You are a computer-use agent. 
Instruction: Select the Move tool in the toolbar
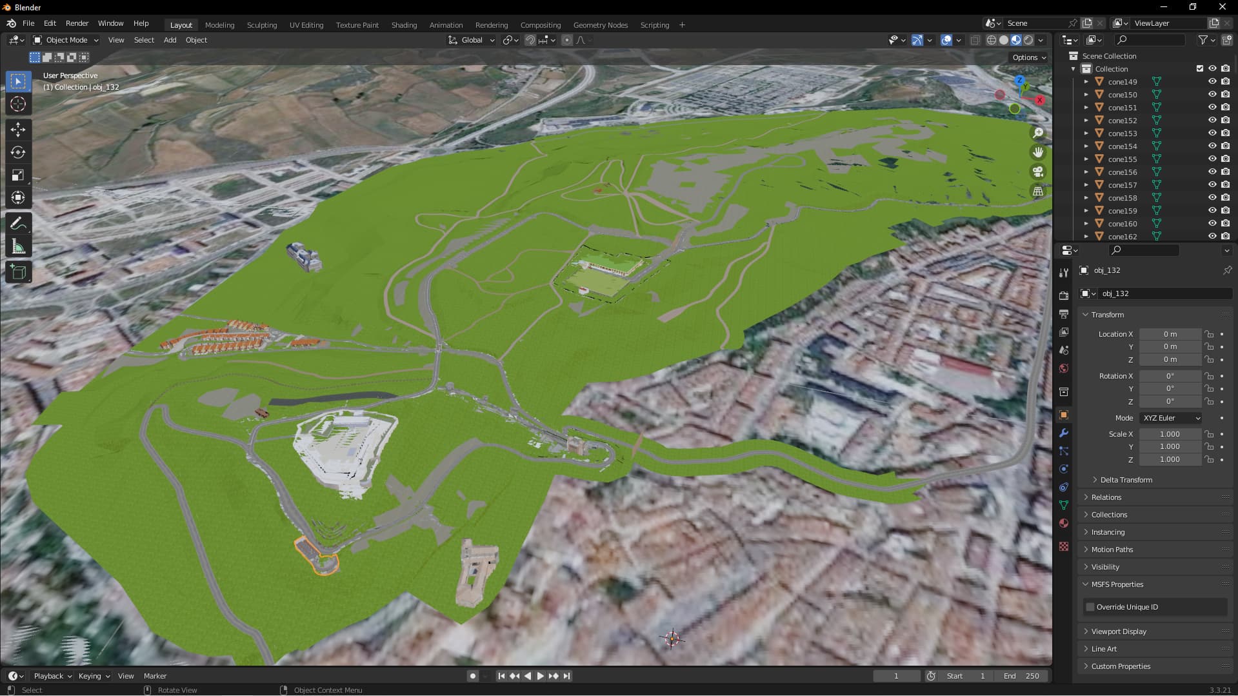pyautogui.click(x=18, y=129)
